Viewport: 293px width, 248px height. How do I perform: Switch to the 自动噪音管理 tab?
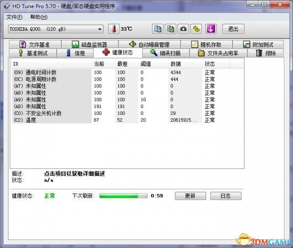pos(149,44)
